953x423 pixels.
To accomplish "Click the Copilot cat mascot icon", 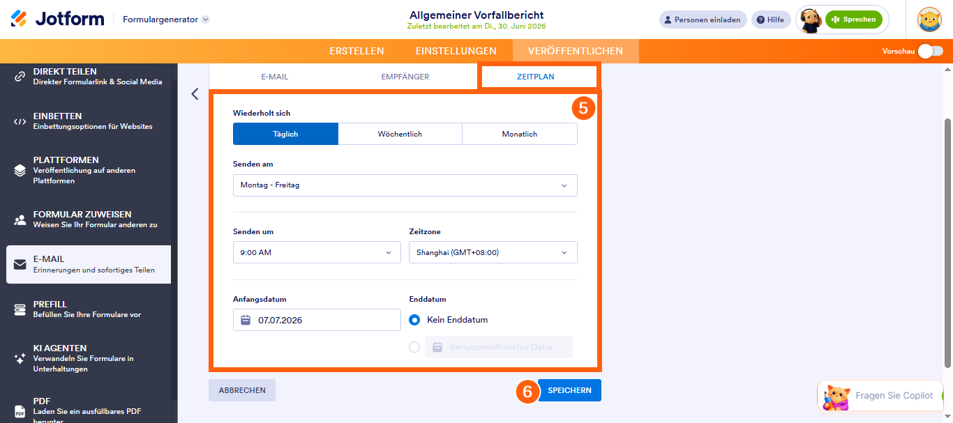I will [x=836, y=397].
